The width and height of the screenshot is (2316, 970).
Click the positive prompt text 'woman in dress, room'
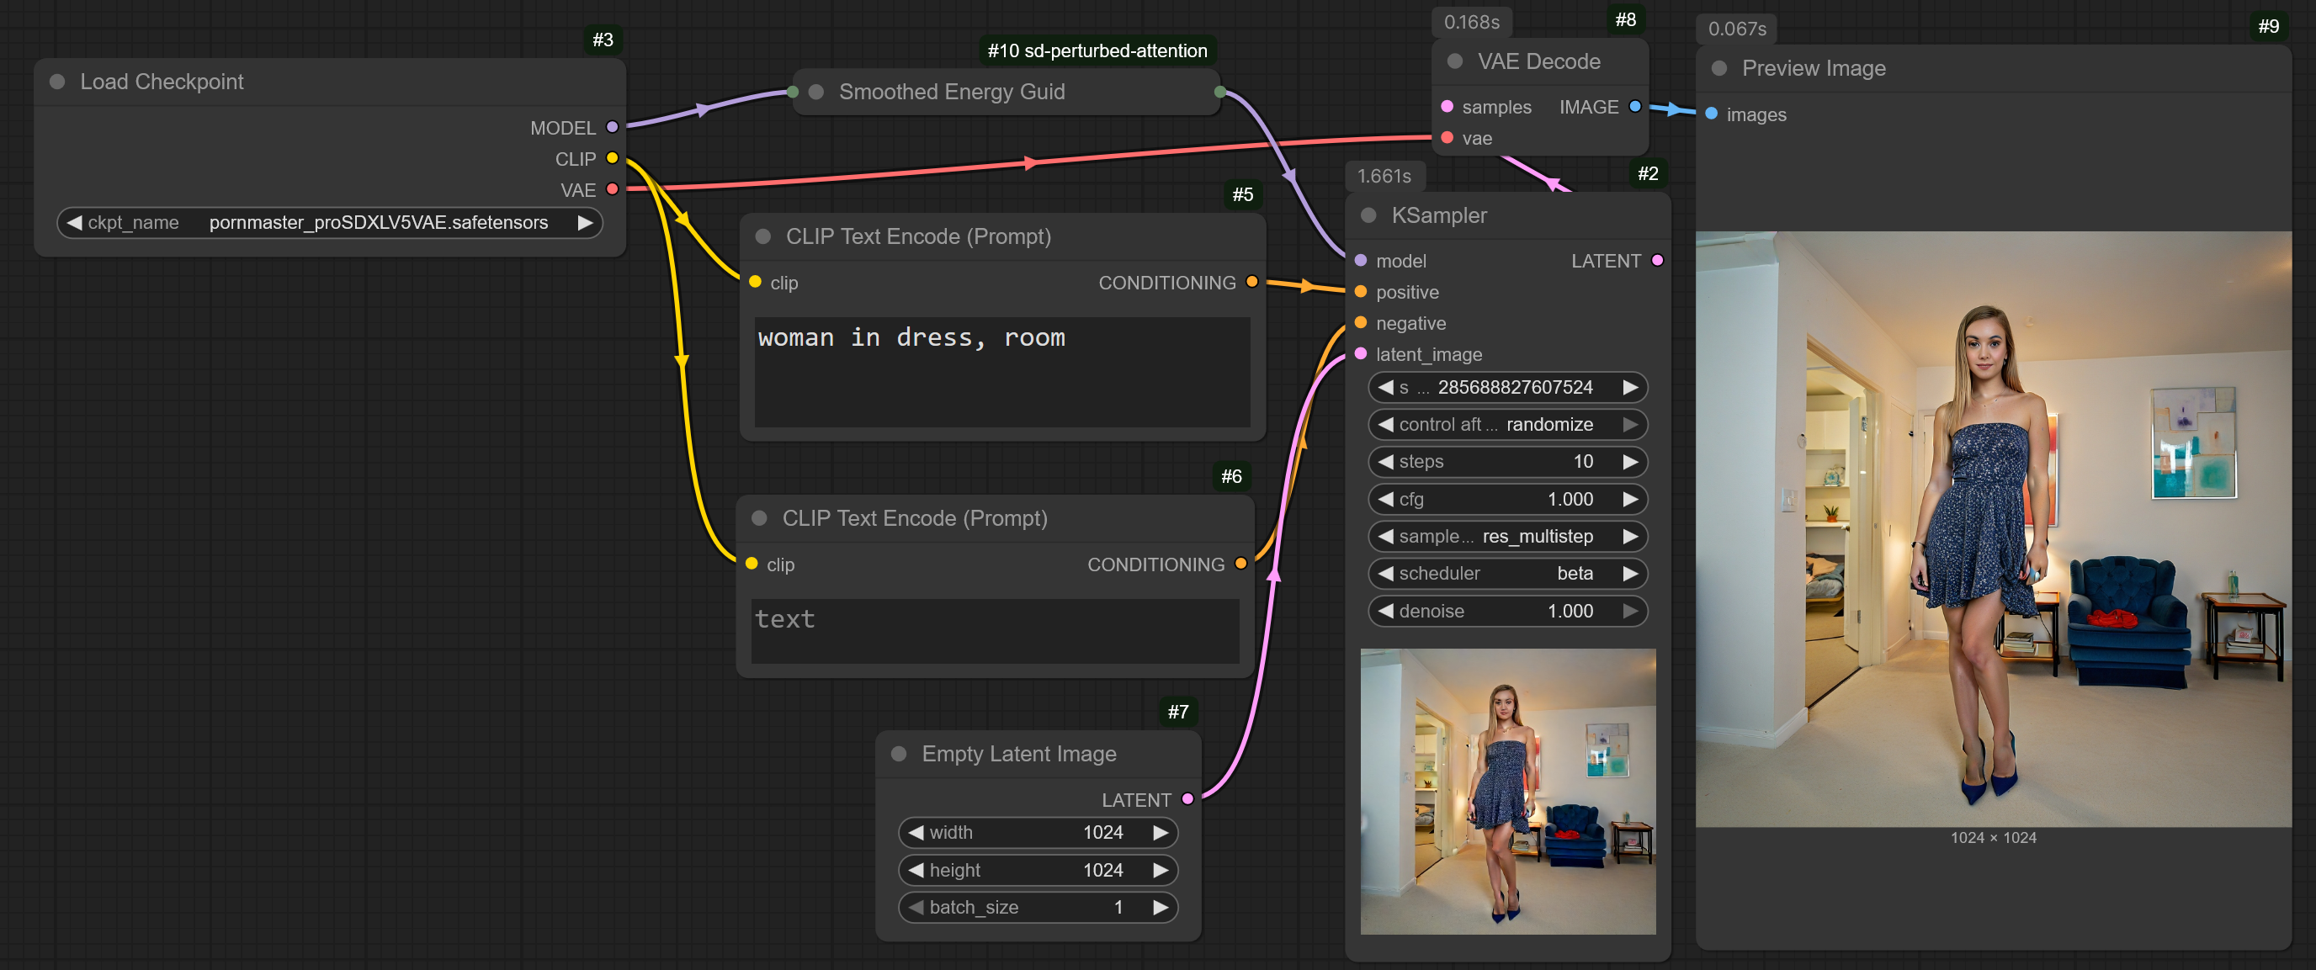point(911,338)
